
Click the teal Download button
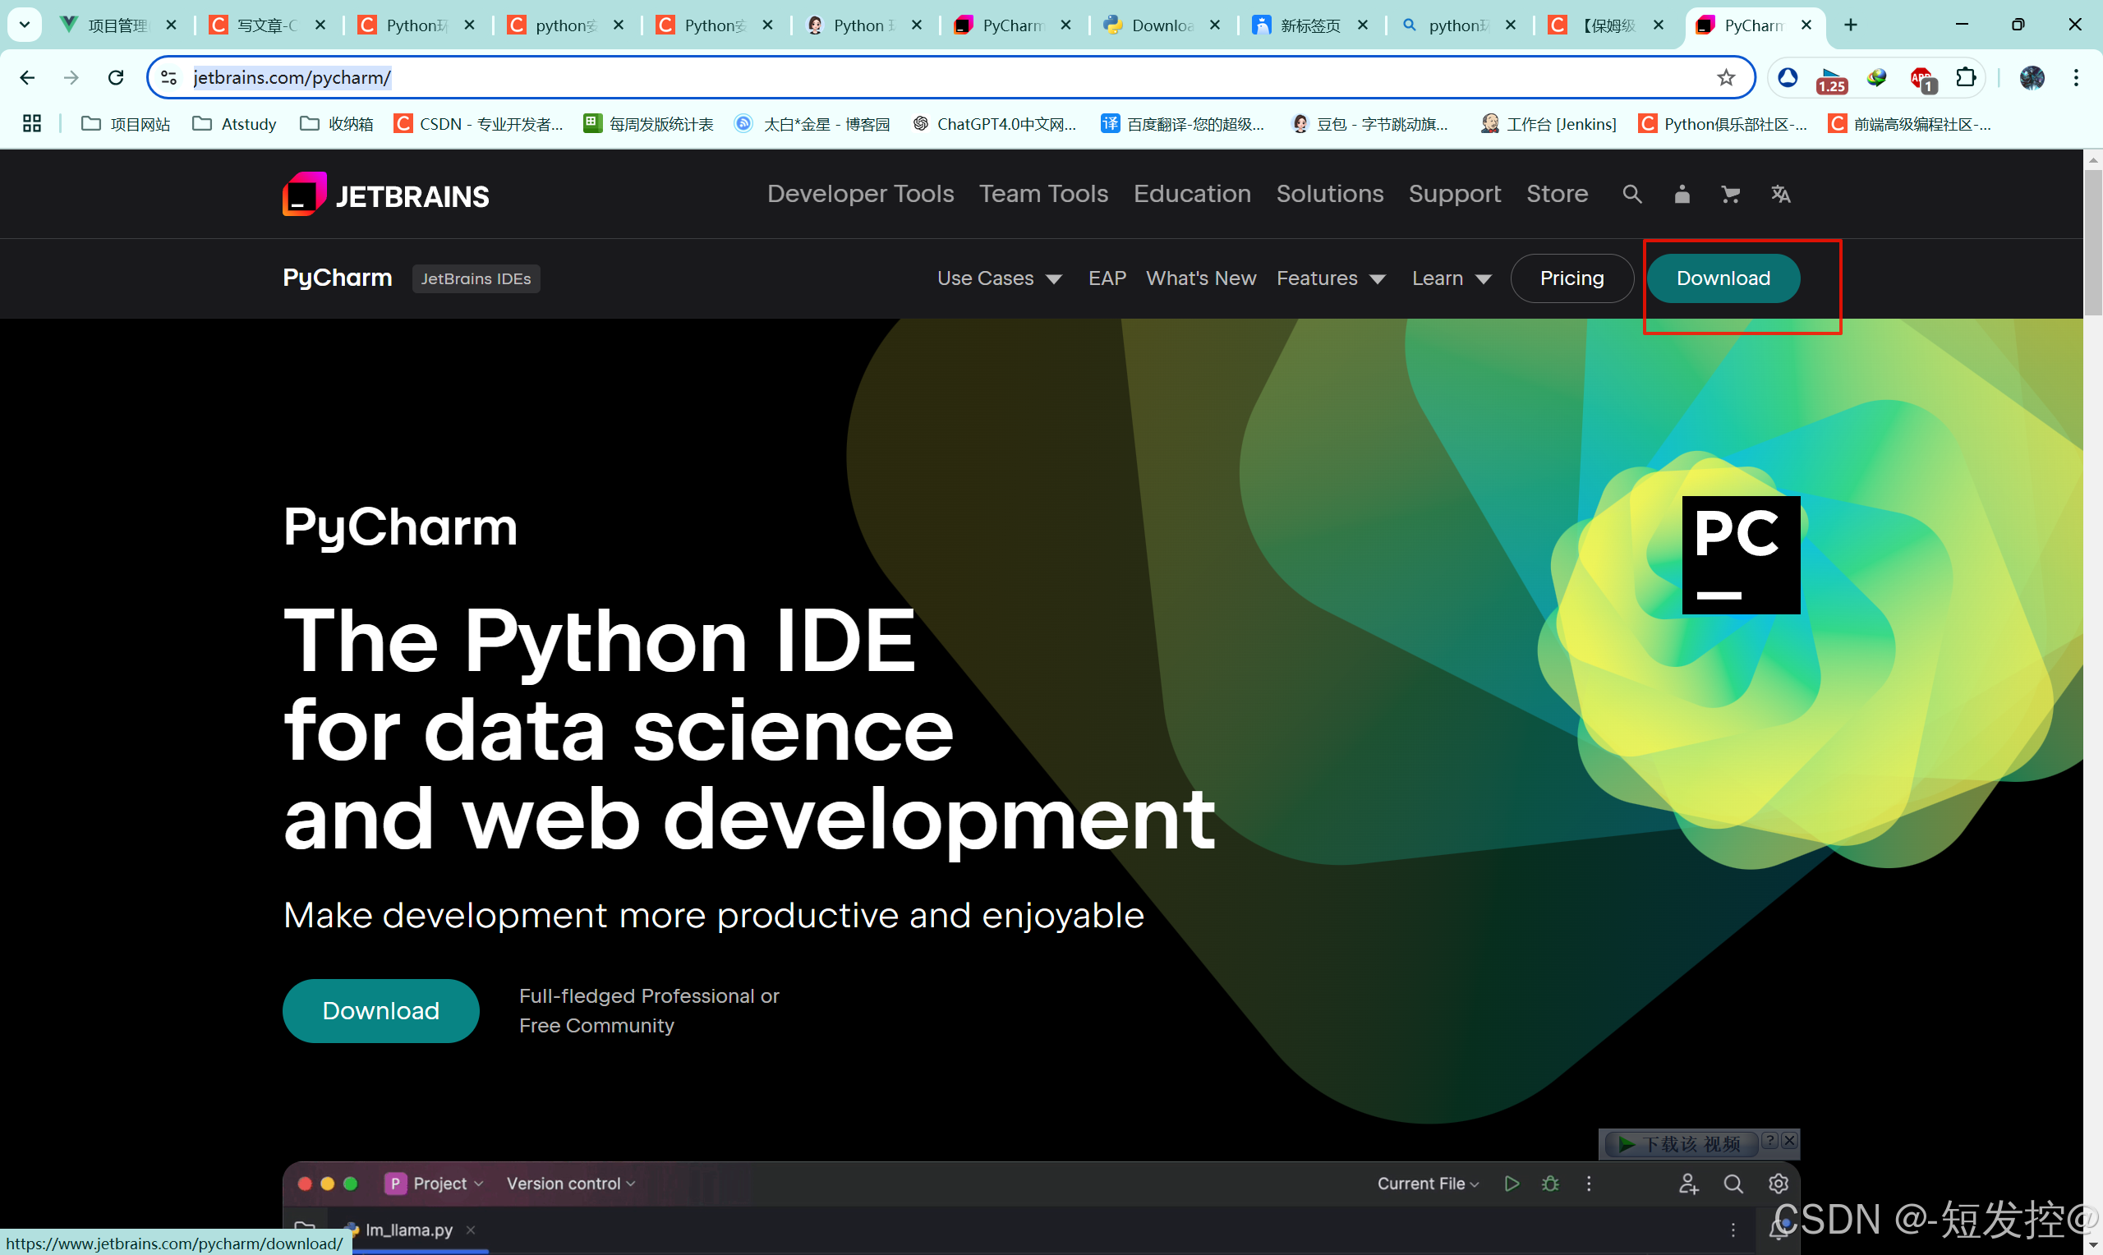(1723, 278)
